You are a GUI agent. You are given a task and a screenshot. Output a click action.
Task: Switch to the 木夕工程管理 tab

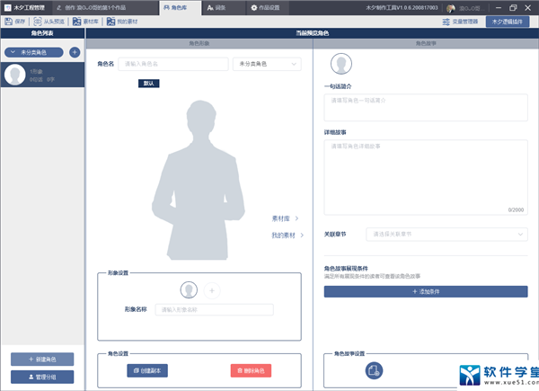(24, 7)
